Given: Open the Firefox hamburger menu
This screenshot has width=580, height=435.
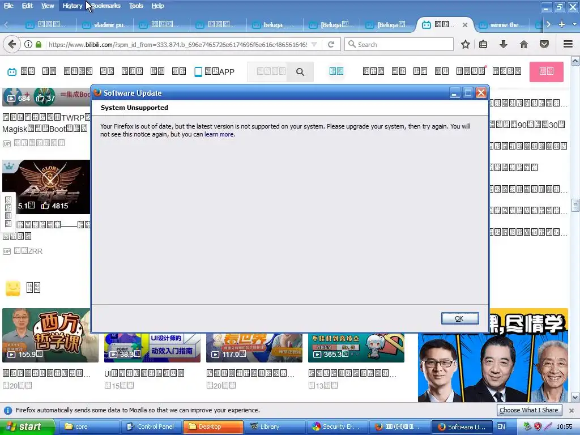Looking at the screenshot, I should click(568, 44).
